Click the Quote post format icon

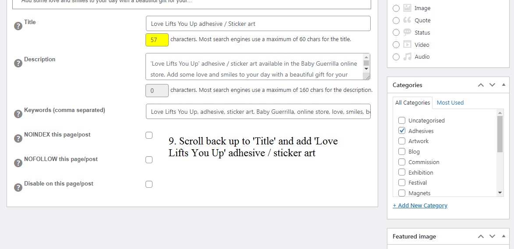pyautogui.click(x=407, y=20)
